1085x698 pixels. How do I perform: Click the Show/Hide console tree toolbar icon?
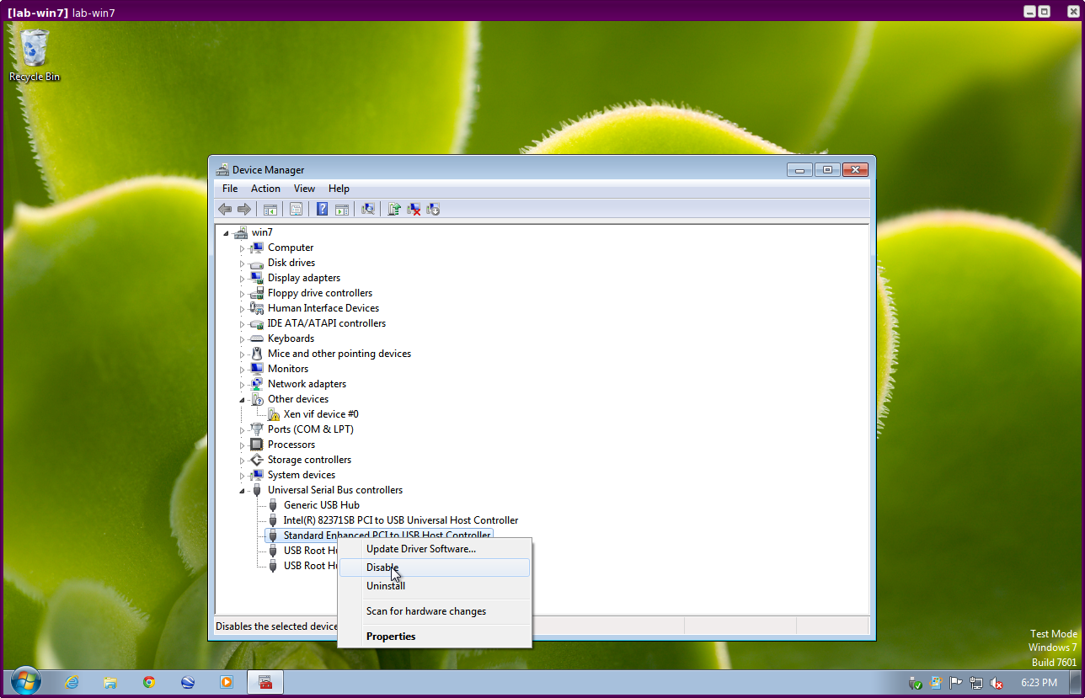[270, 209]
